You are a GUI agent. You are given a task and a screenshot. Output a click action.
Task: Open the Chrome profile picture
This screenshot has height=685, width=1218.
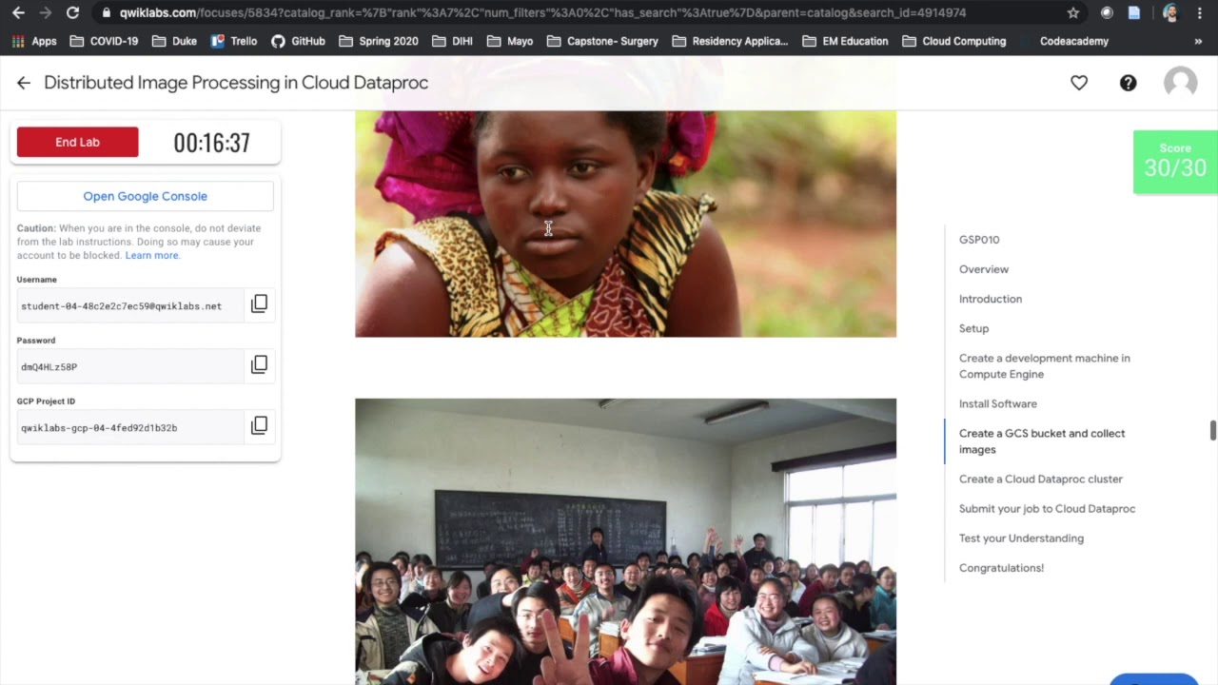tap(1170, 13)
